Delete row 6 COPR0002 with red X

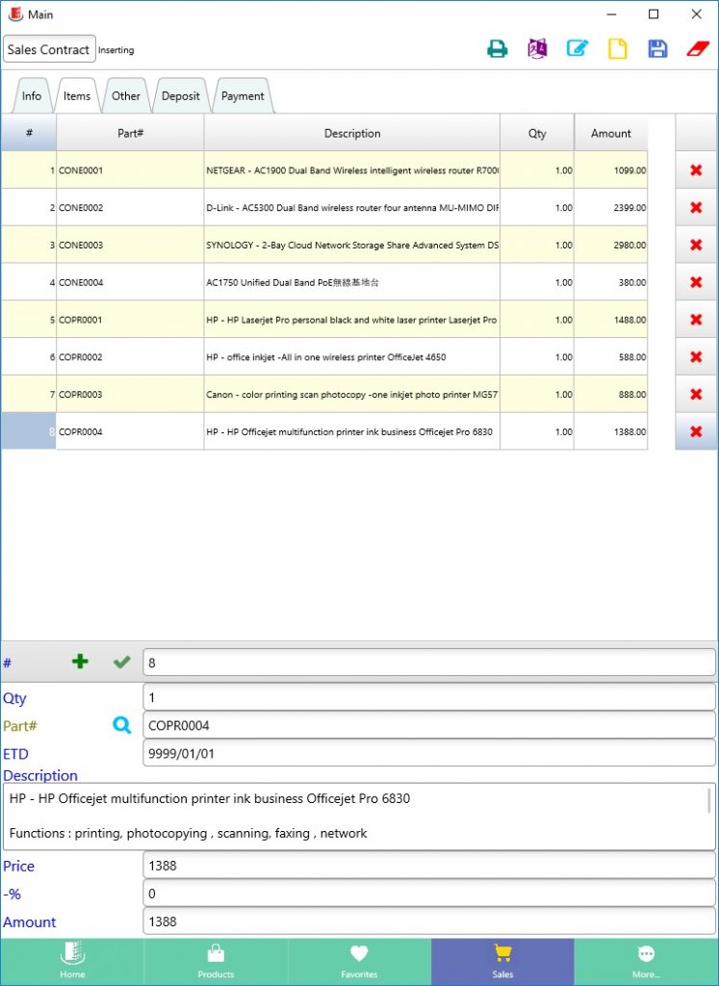click(696, 357)
